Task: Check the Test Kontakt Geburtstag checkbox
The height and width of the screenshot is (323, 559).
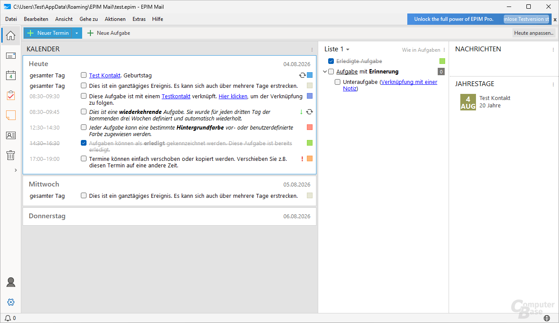Action: coord(84,75)
